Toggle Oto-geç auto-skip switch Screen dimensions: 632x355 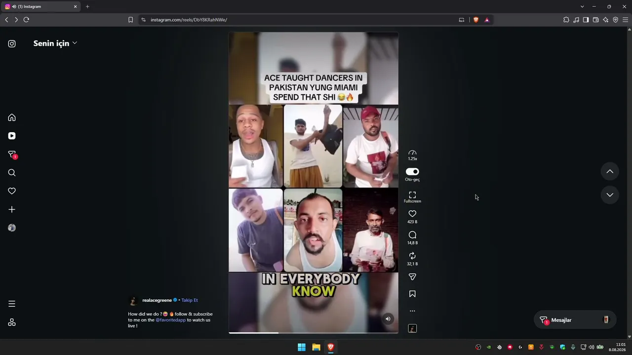(412, 172)
